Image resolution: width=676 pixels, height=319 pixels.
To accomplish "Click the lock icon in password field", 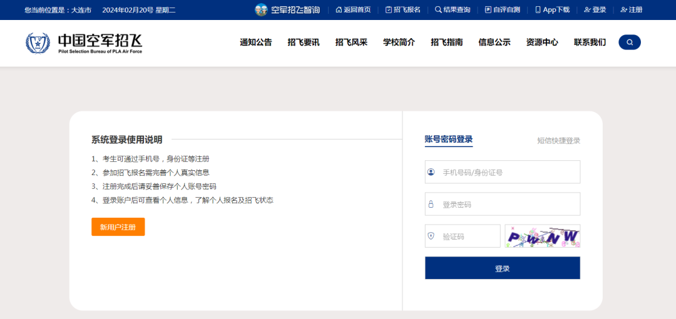I will pos(431,204).
